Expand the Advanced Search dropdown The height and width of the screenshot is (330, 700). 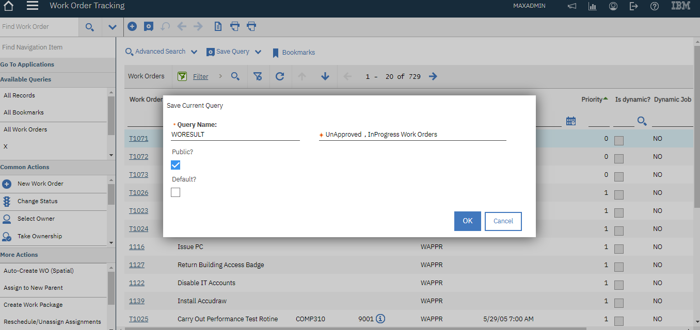click(x=194, y=52)
